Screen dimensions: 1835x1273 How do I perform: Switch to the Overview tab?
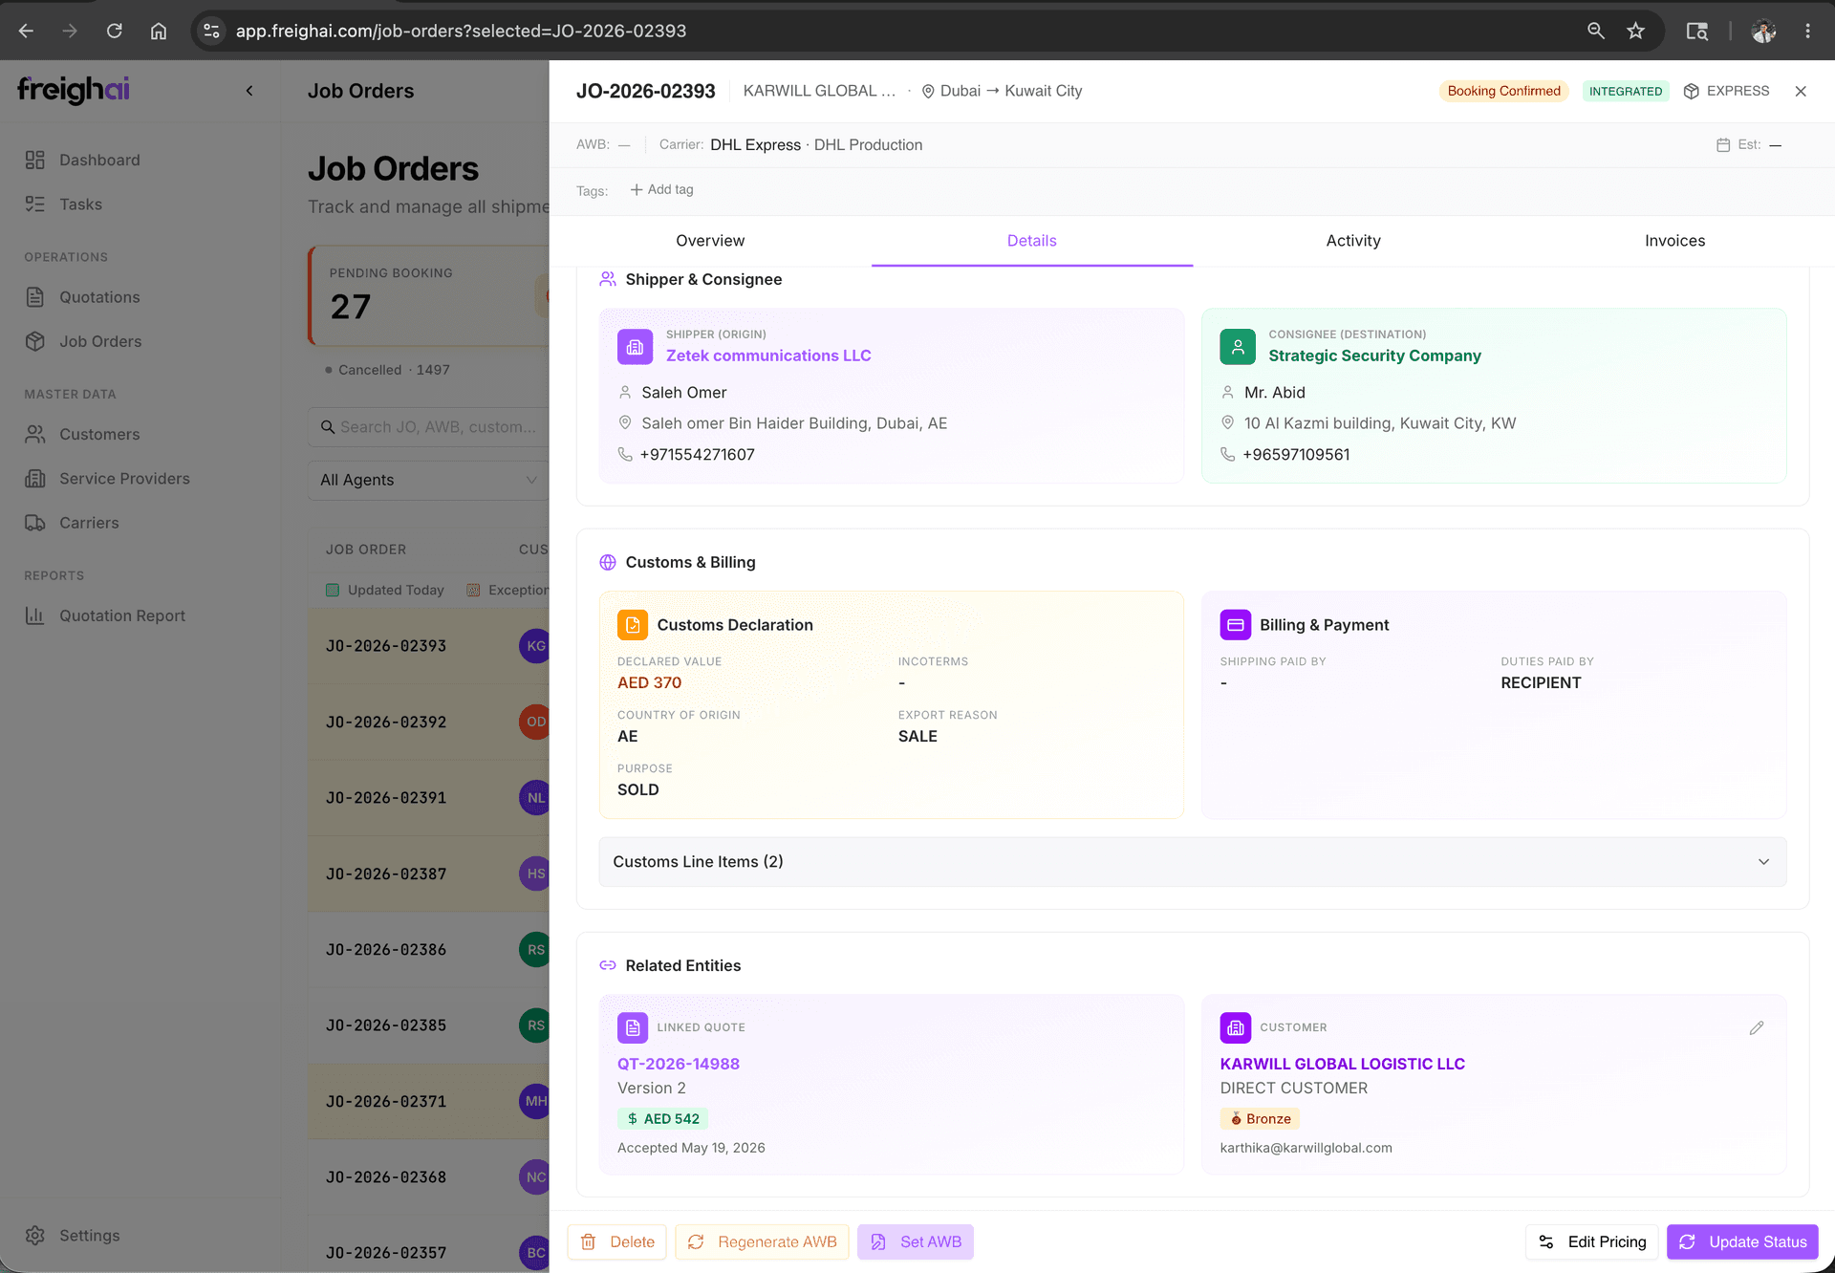click(x=710, y=241)
